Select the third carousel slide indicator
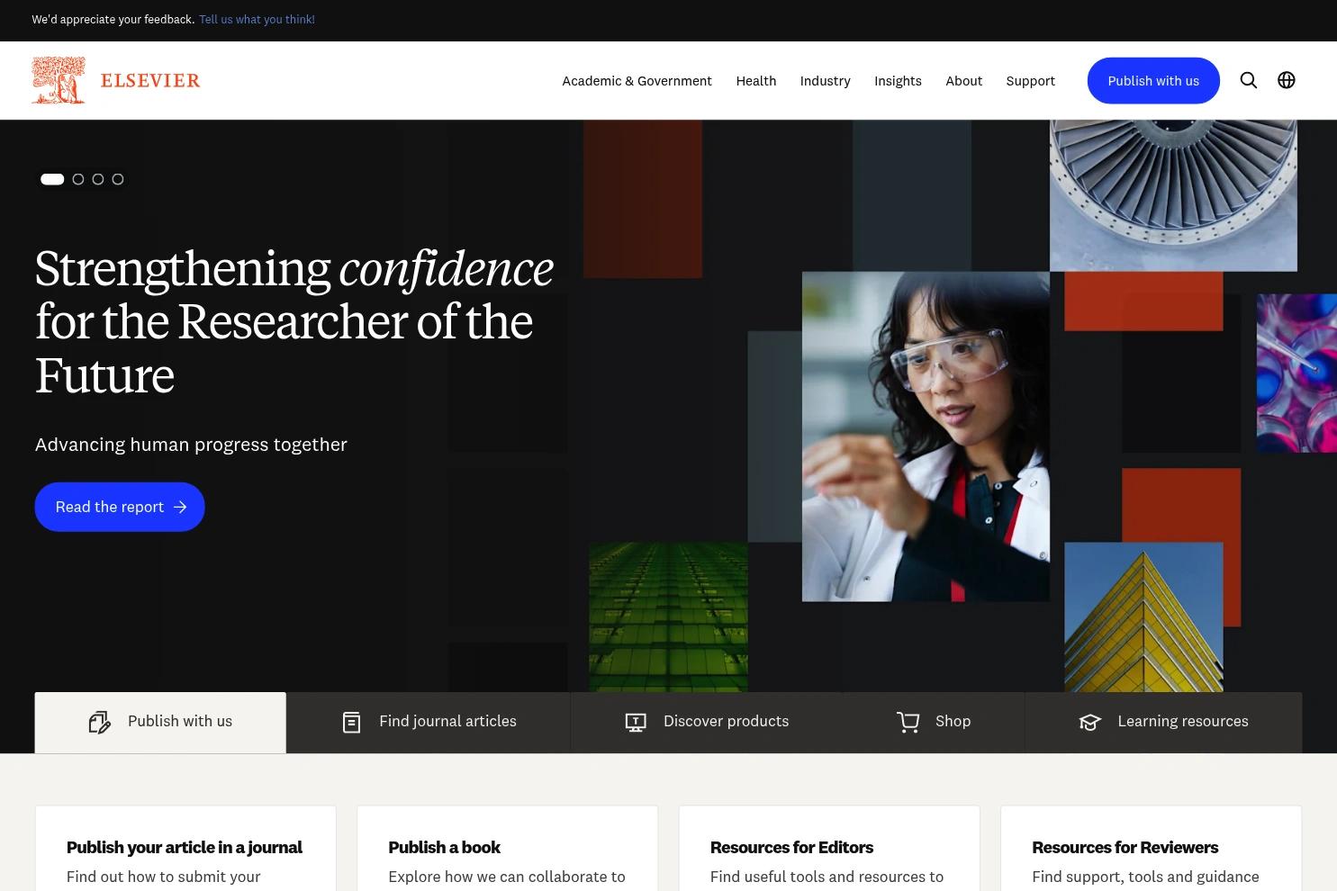 (98, 179)
